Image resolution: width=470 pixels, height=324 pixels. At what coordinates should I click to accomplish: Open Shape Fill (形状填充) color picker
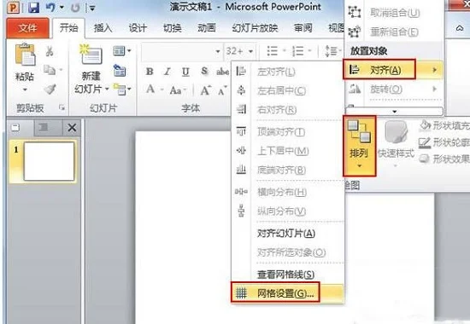[444, 125]
